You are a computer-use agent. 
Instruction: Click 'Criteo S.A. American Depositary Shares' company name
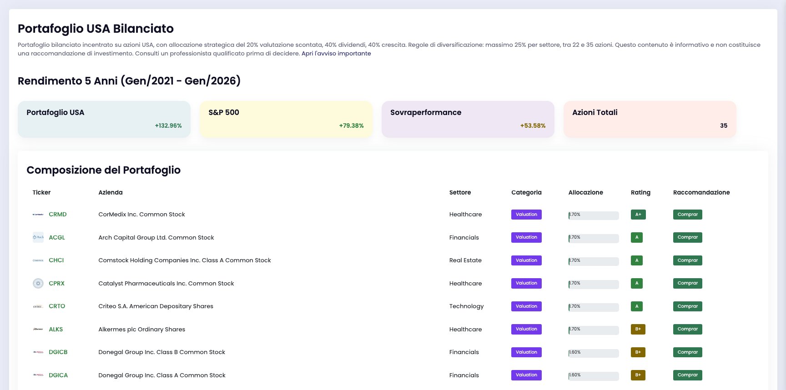tap(156, 306)
